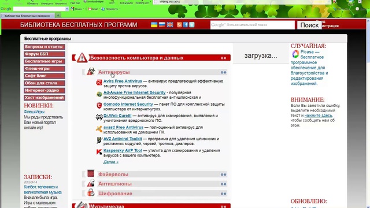The width and height of the screenshot is (370, 208).
Task: Open the avast! Free Antivirus link
Action: click(123, 127)
